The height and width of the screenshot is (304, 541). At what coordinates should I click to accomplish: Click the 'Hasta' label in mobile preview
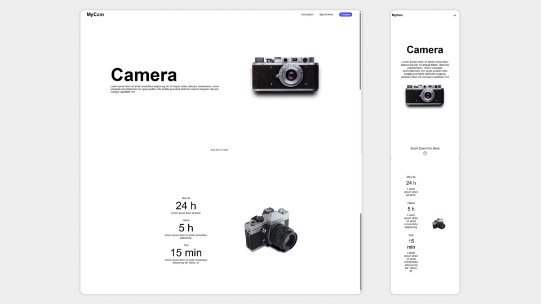(x=411, y=203)
